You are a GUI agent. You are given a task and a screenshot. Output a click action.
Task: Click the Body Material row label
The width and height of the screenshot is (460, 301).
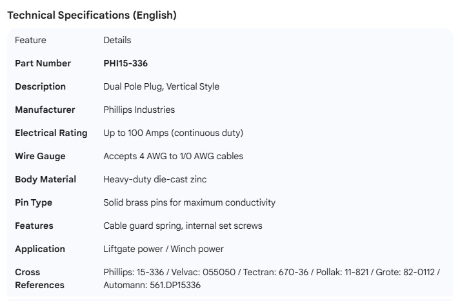coord(45,179)
